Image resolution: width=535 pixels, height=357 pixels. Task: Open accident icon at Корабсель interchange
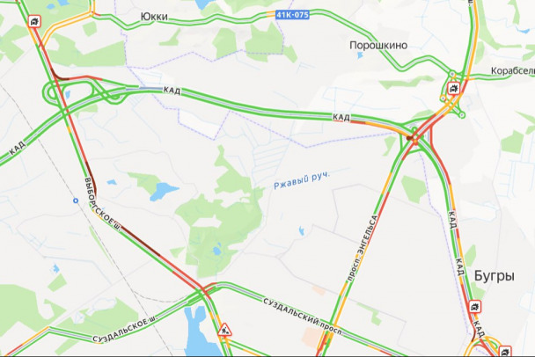[453, 88]
